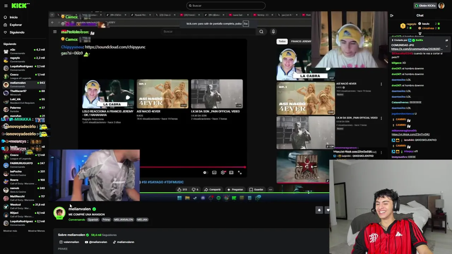
Task: Open Westcol channel
Action: 24,206
